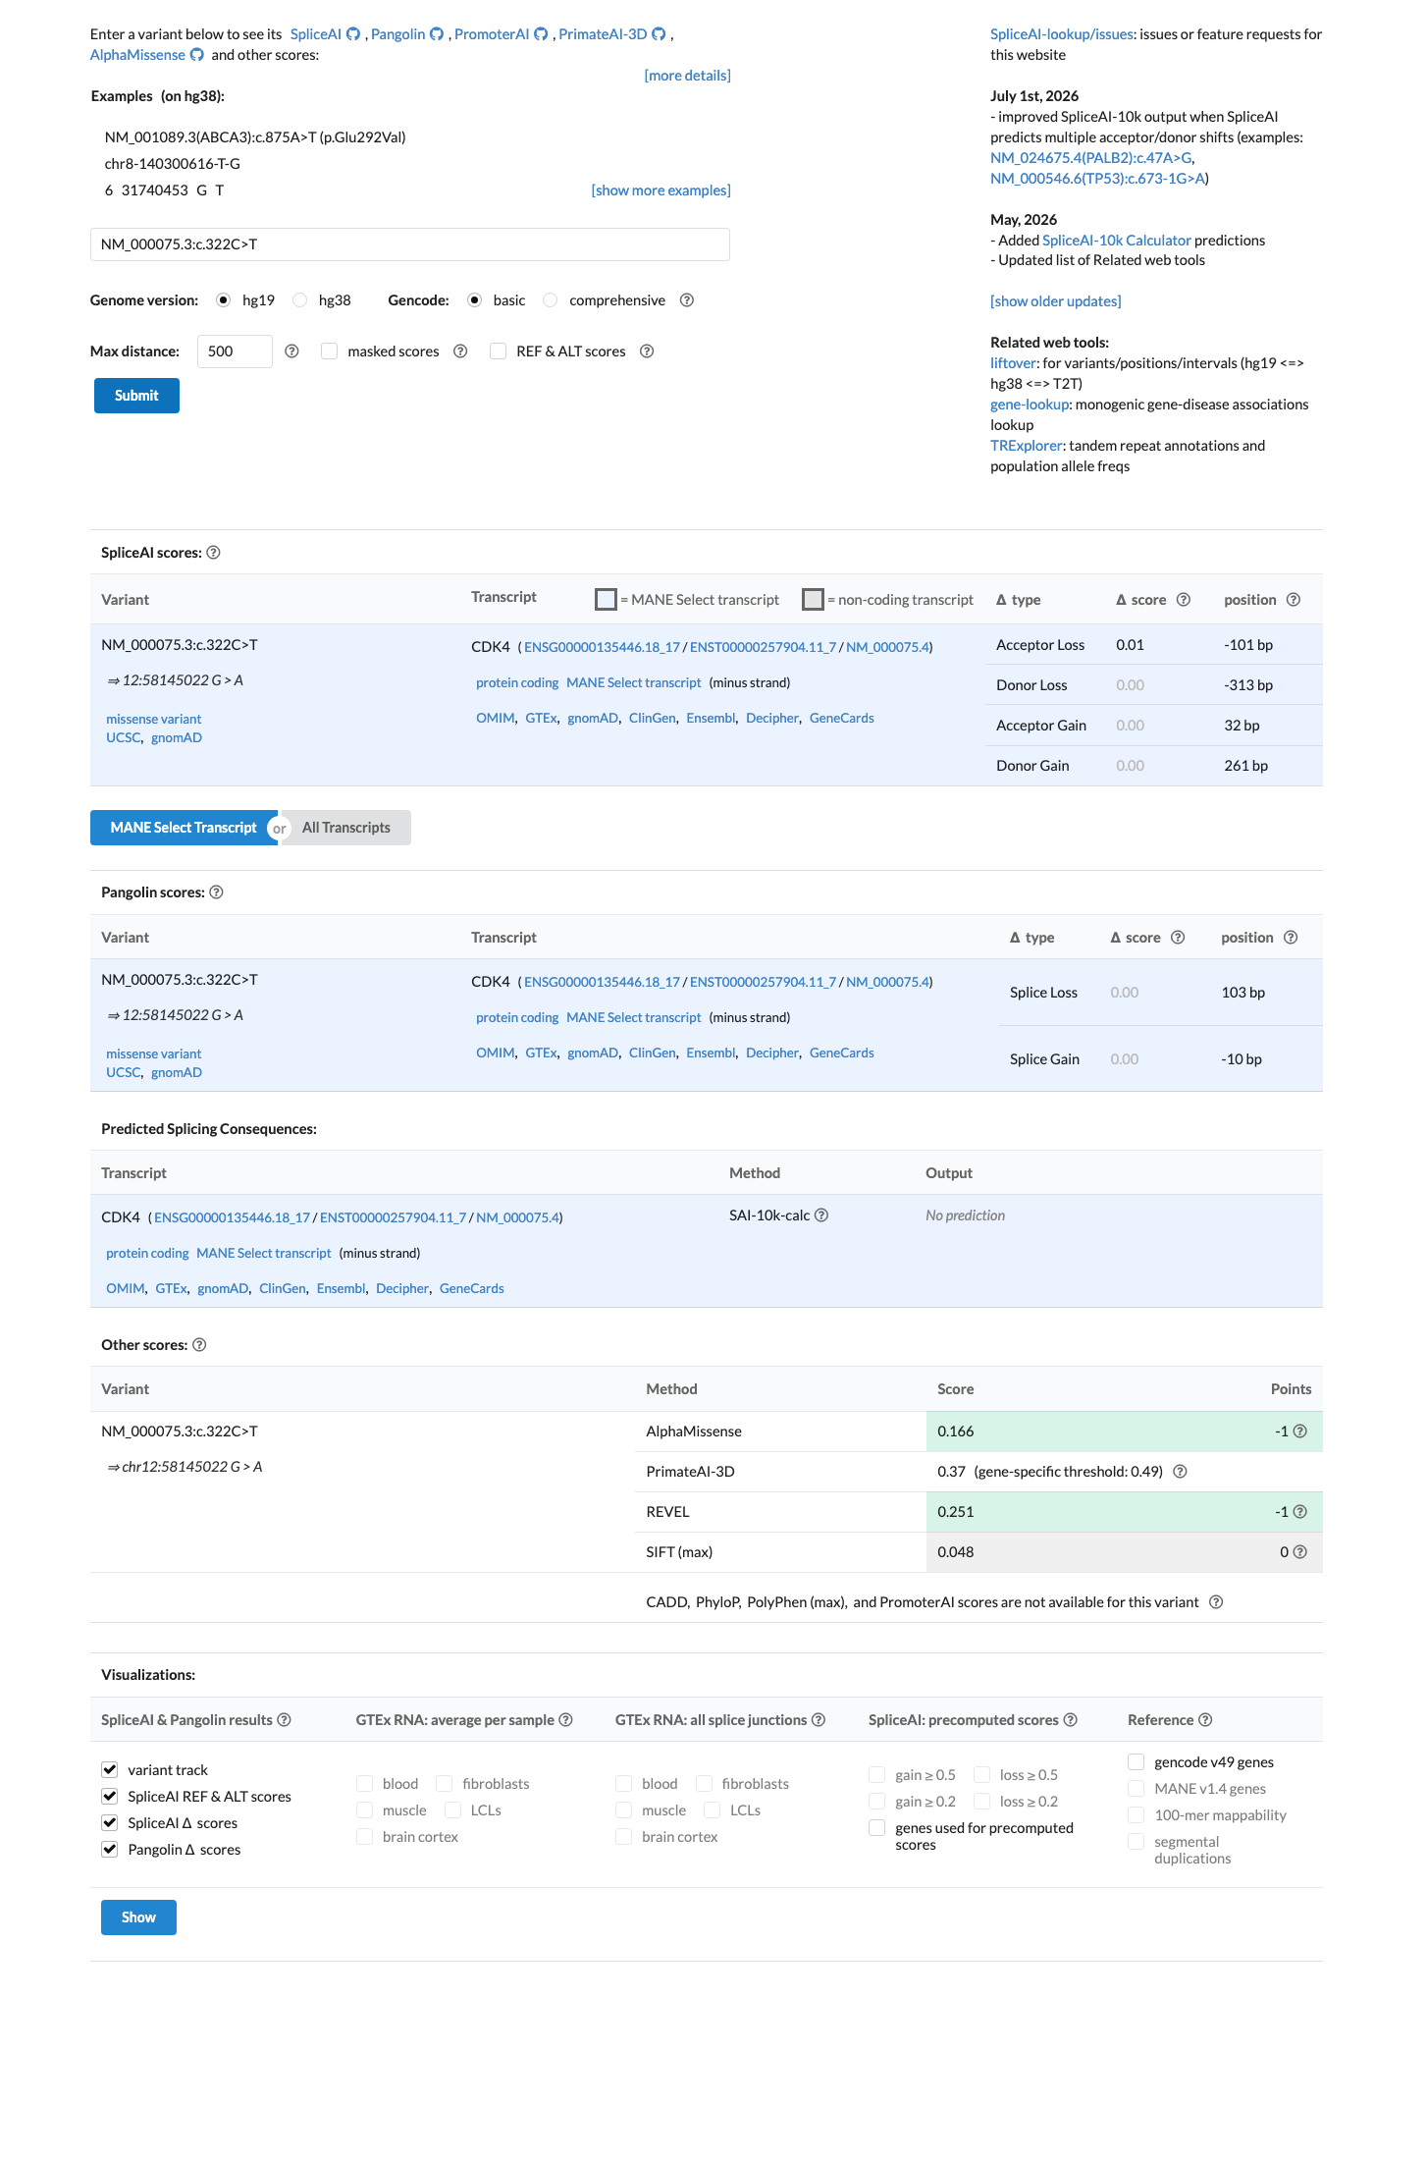Open SpliceAI-10k Calculator link
Image resolution: width=1427 pixels, height=2160 pixels.
pos(1116,241)
